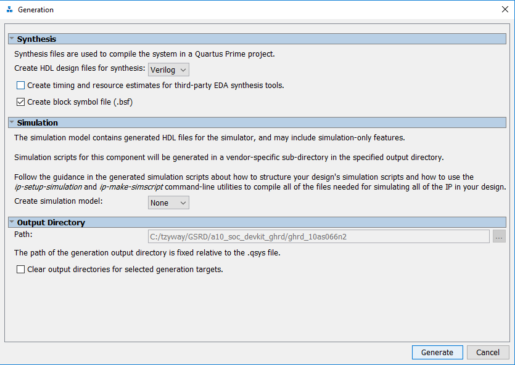Click the Generation title bar text

coord(36,10)
